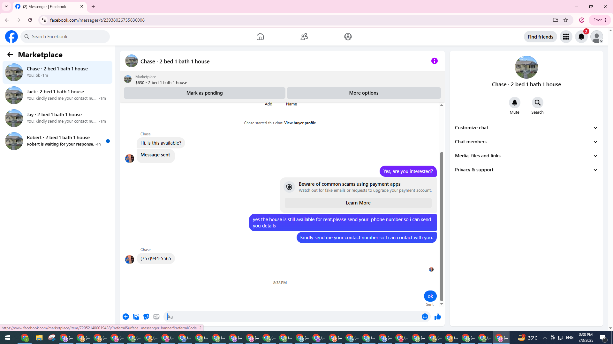Click the message input field
The width and height of the screenshot is (613, 344).
[x=292, y=317]
